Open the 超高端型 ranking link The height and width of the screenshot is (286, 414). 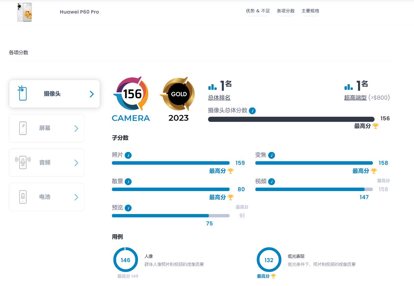tap(355, 98)
